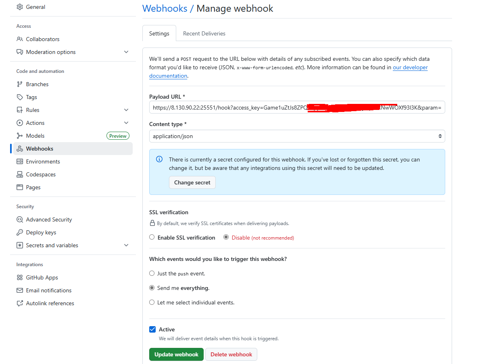Switch to the Recent Deliveries tab
The height and width of the screenshot is (364, 492).
[204, 33]
